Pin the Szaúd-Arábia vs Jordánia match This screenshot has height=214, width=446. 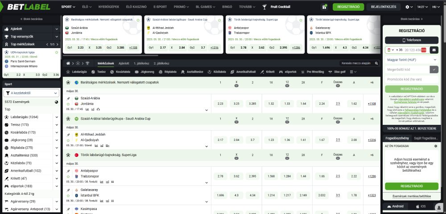(68, 99)
